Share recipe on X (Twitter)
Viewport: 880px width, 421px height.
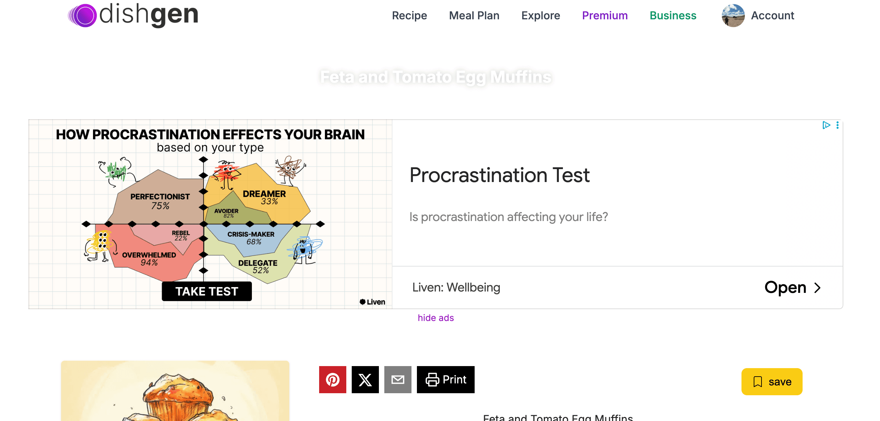point(365,379)
